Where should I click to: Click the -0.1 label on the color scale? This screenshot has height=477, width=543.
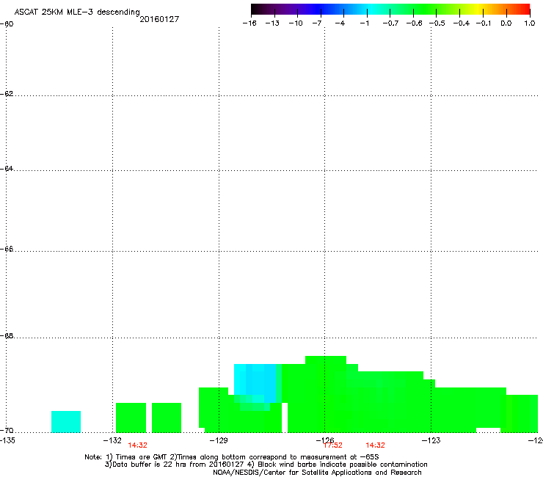[x=484, y=23]
